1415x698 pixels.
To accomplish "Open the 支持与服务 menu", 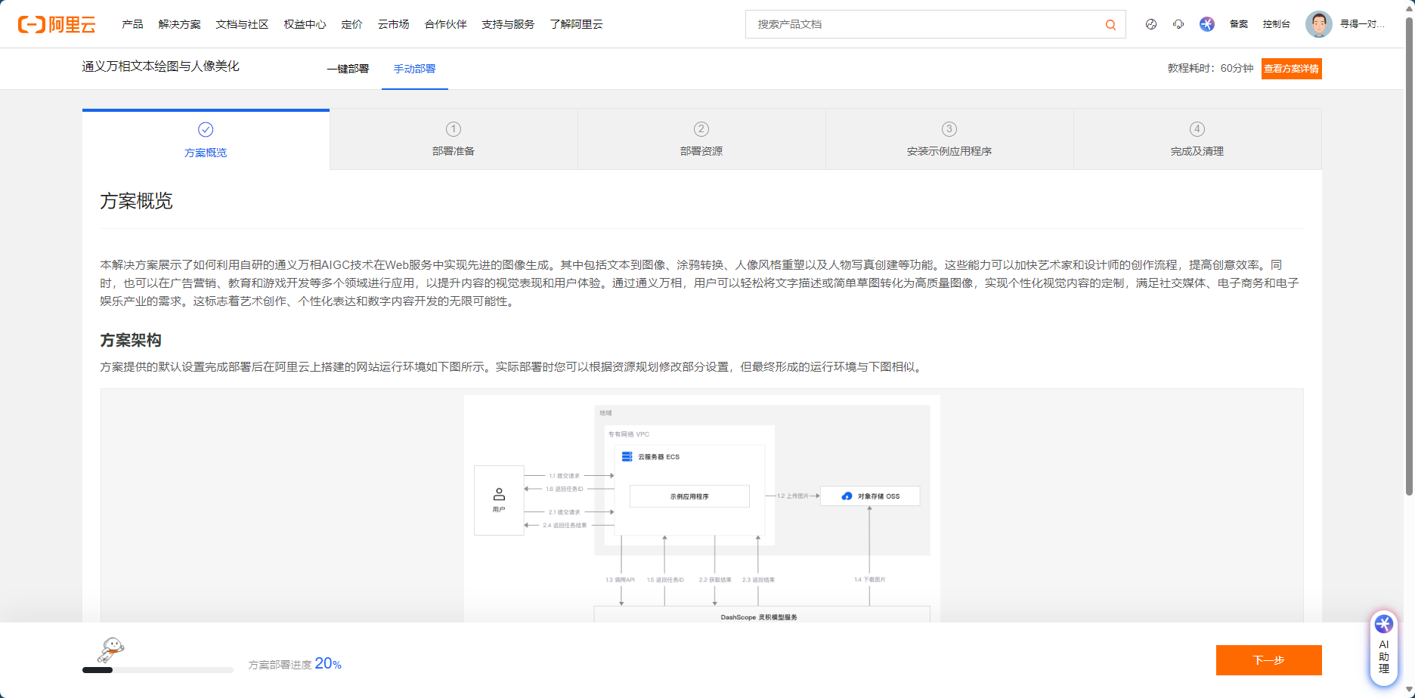I will click(508, 24).
